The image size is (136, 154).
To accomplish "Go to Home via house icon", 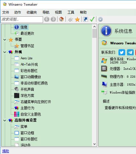I will click(61, 19).
